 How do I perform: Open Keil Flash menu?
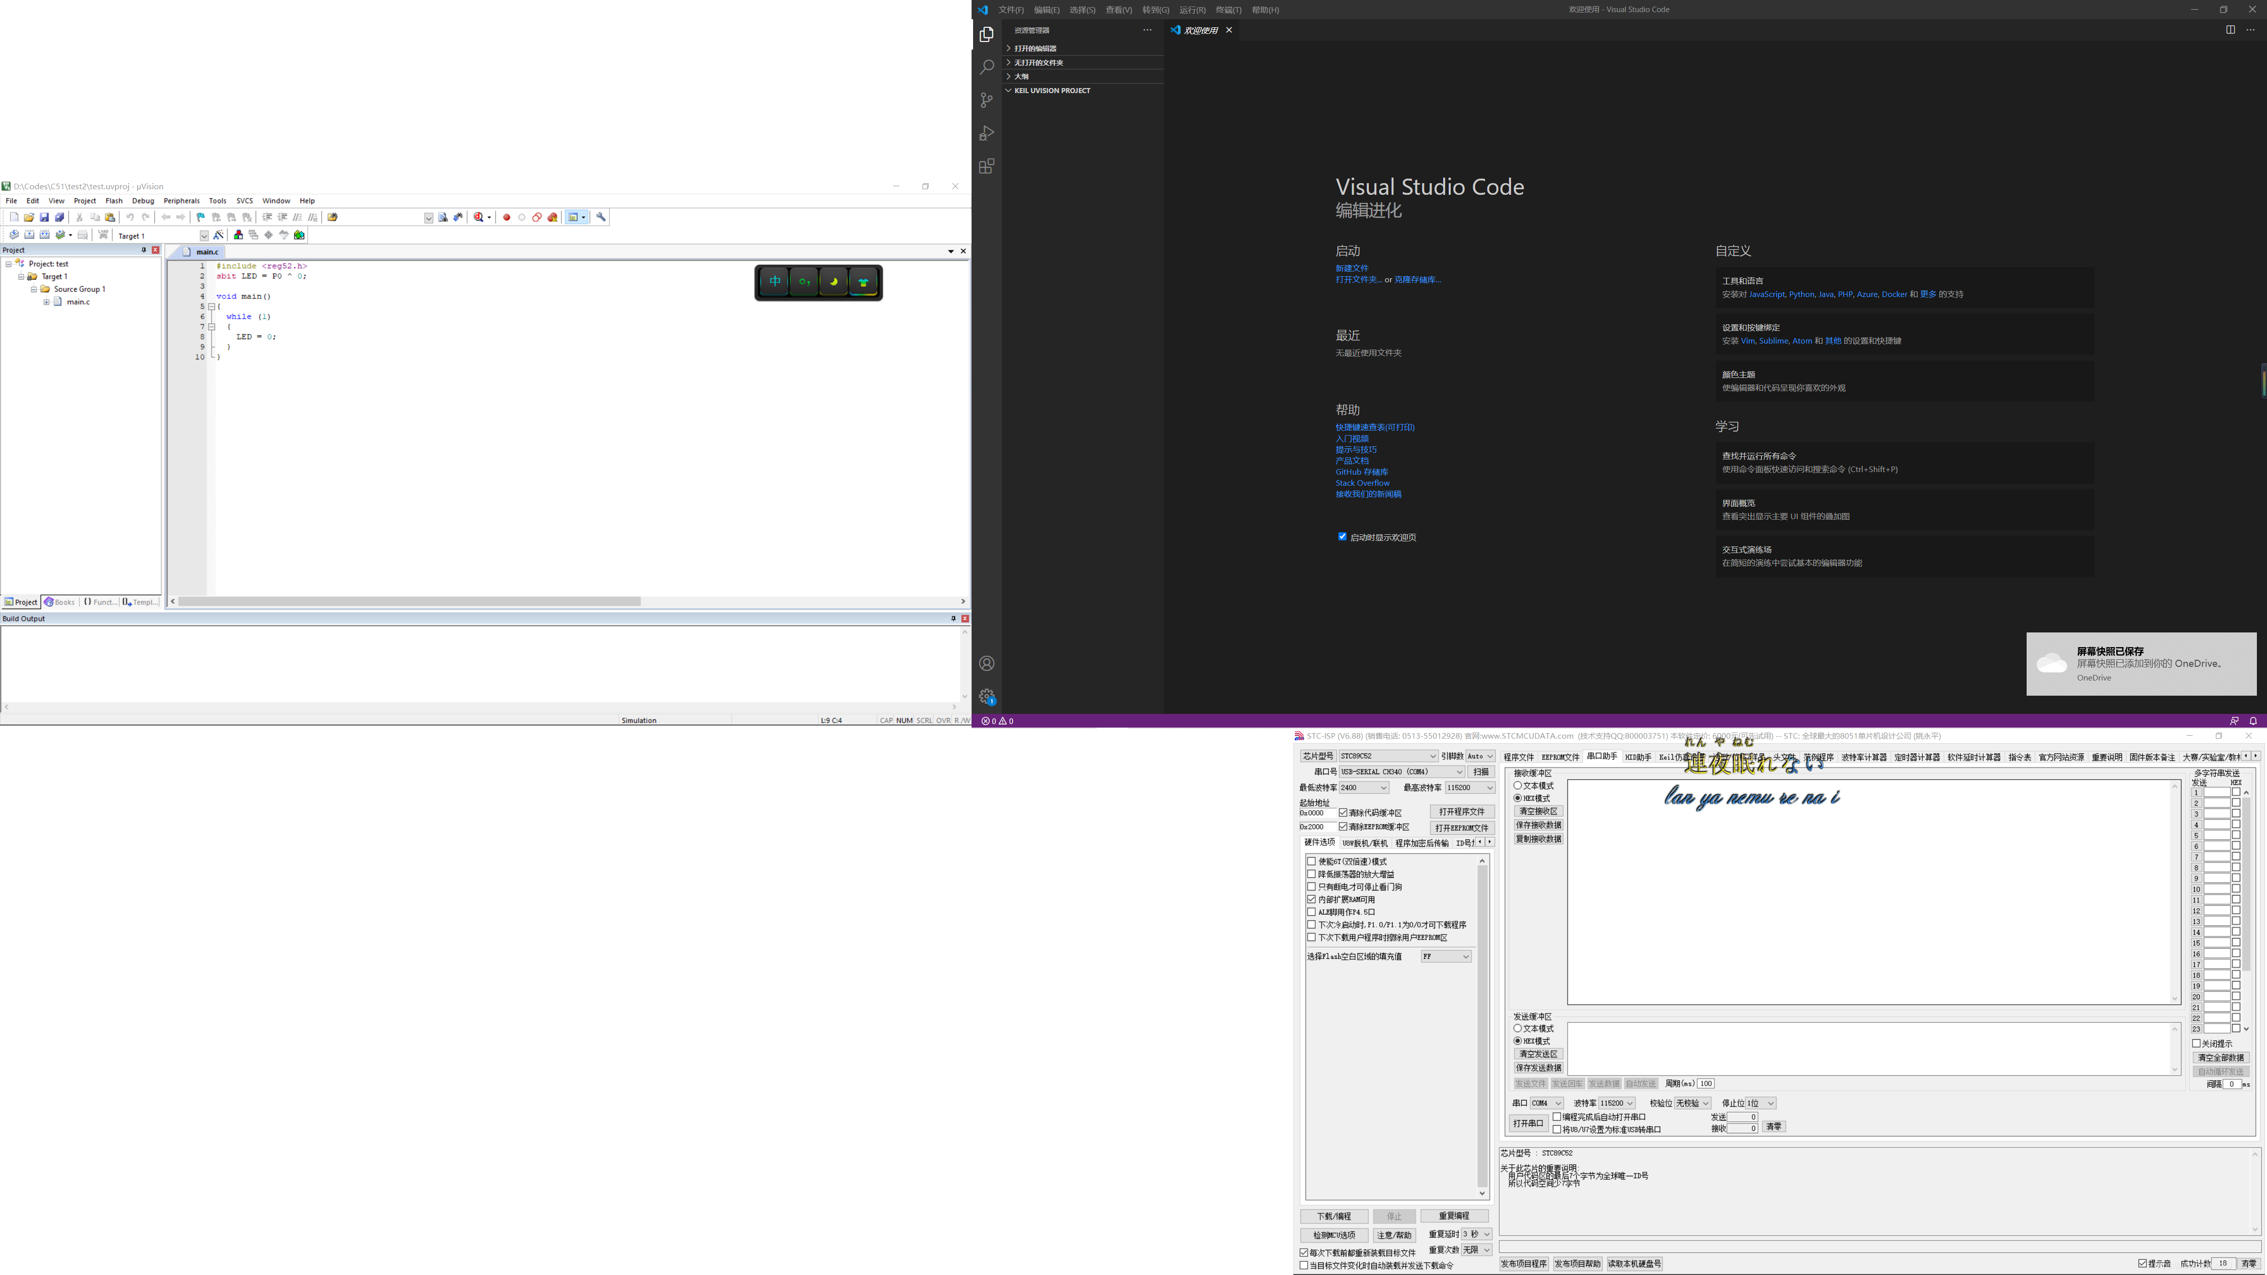point(113,201)
